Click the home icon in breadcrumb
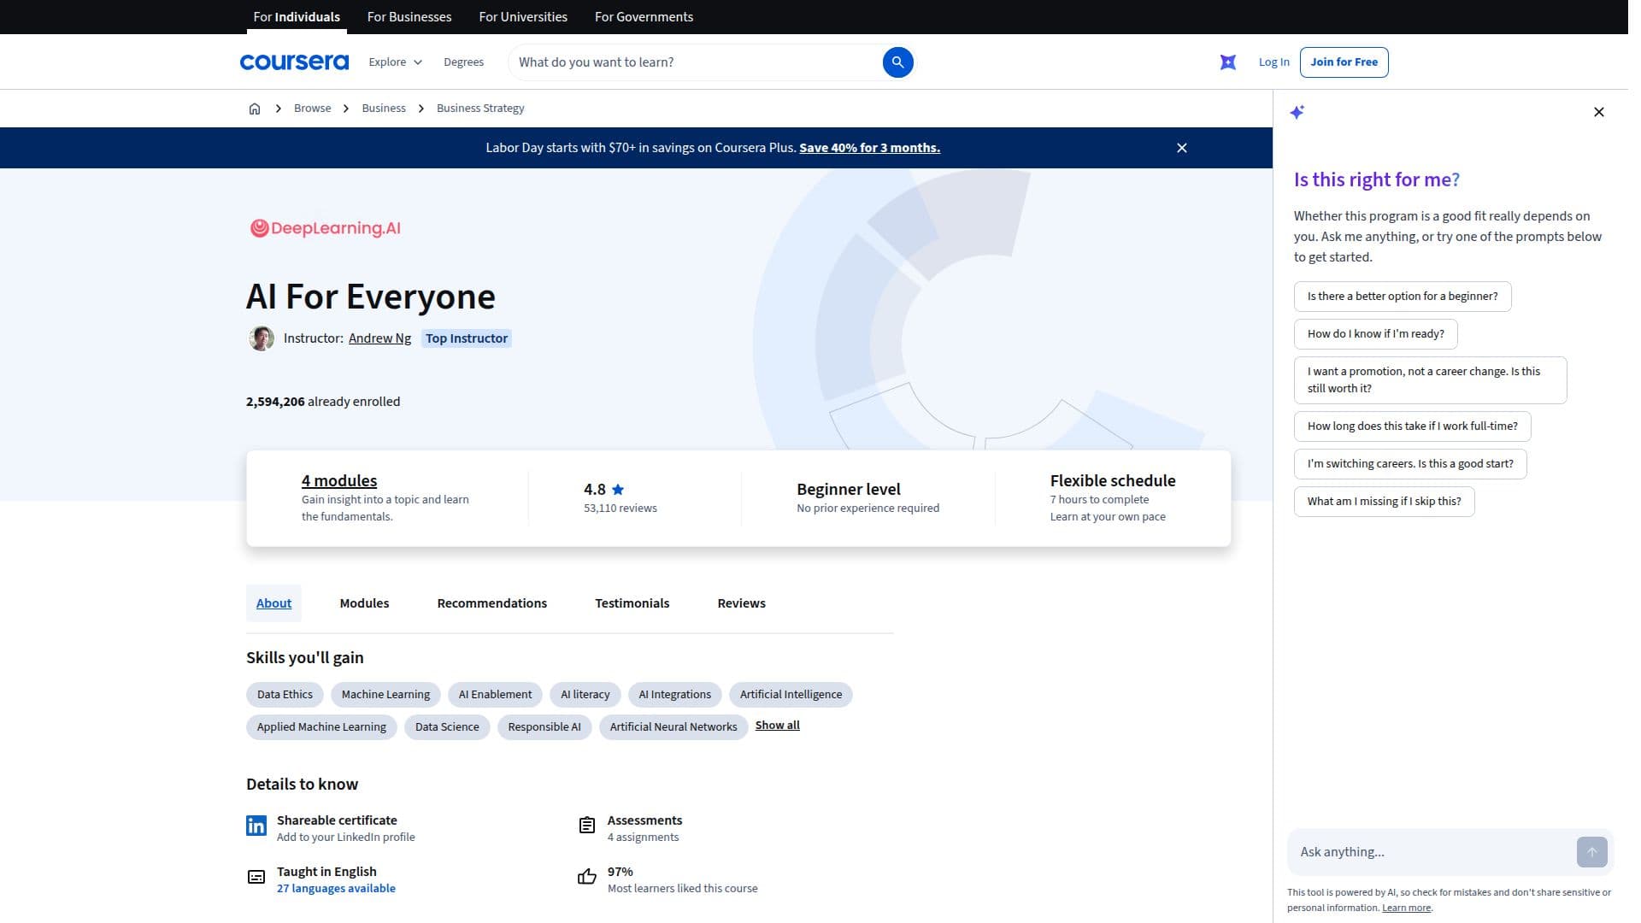The width and height of the screenshot is (1641, 923). (255, 109)
